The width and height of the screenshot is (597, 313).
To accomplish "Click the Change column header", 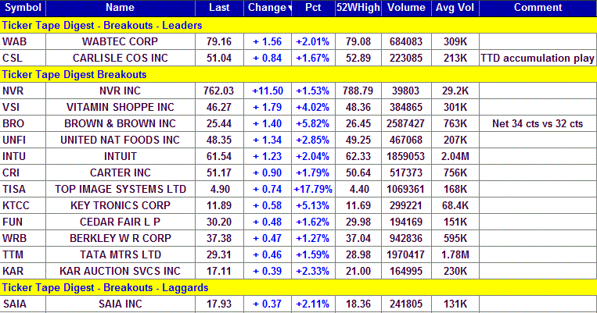I will (x=267, y=8).
